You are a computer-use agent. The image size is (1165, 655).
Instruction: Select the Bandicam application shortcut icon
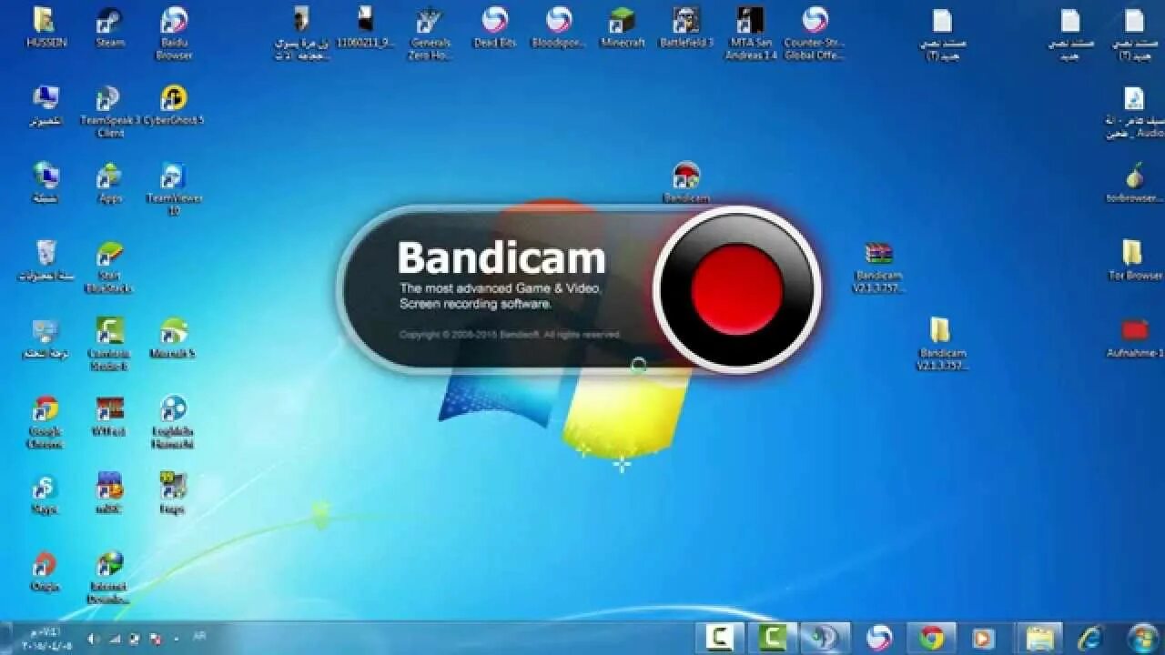click(x=686, y=180)
